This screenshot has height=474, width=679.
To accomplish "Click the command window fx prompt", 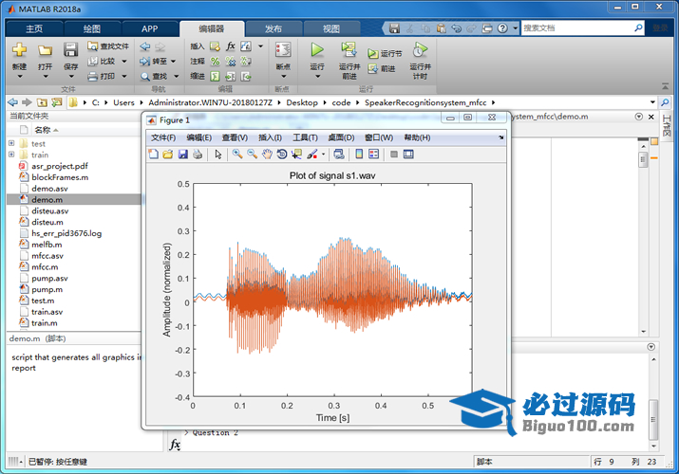I will tap(175, 445).
